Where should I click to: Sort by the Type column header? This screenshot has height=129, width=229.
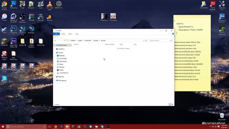[121, 44]
